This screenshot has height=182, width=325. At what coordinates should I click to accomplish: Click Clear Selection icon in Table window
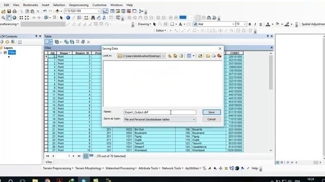(x=78, y=42)
